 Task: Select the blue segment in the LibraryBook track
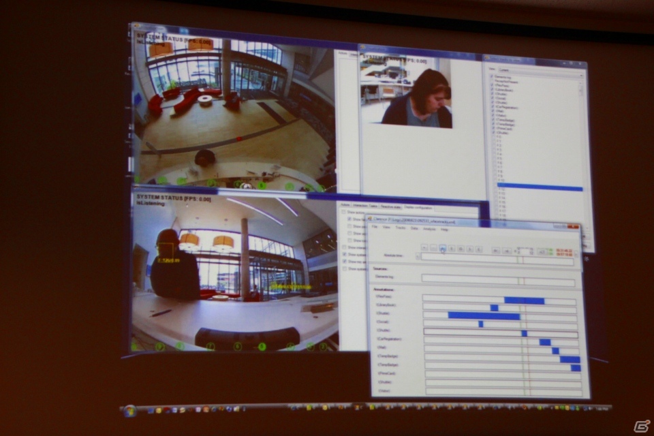click(495, 308)
